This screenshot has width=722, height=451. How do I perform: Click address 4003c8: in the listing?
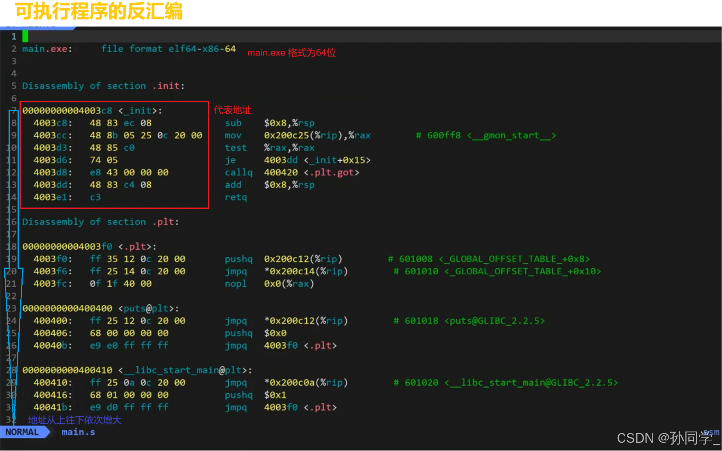[53, 123]
